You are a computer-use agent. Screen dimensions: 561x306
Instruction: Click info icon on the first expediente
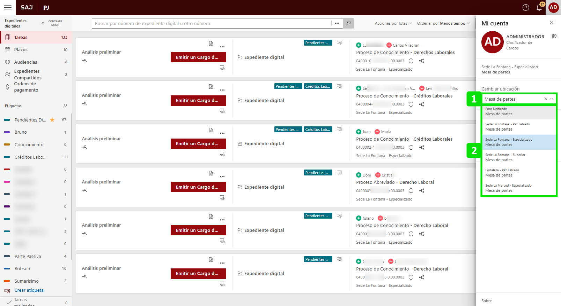point(411,61)
